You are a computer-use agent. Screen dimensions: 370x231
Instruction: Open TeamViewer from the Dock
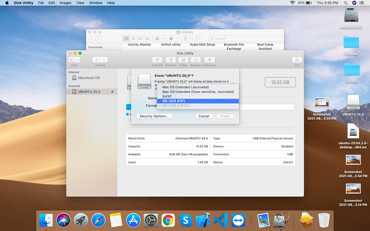point(238,220)
